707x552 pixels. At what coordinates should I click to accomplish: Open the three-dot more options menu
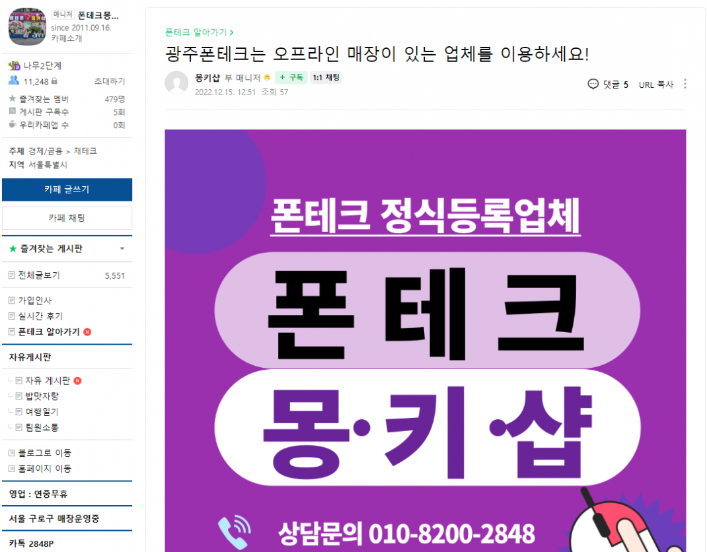[x=685, y=84]
